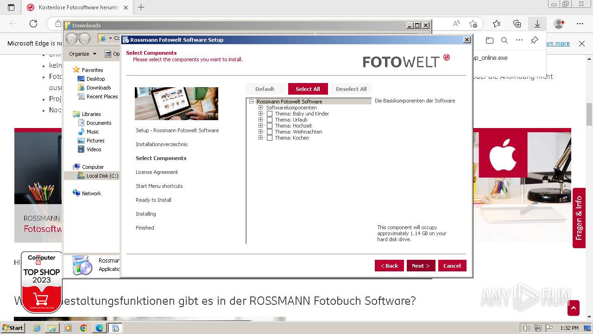Switch to Edge taskbar icon
593x334 pixels.
click(x=100, y=328)
